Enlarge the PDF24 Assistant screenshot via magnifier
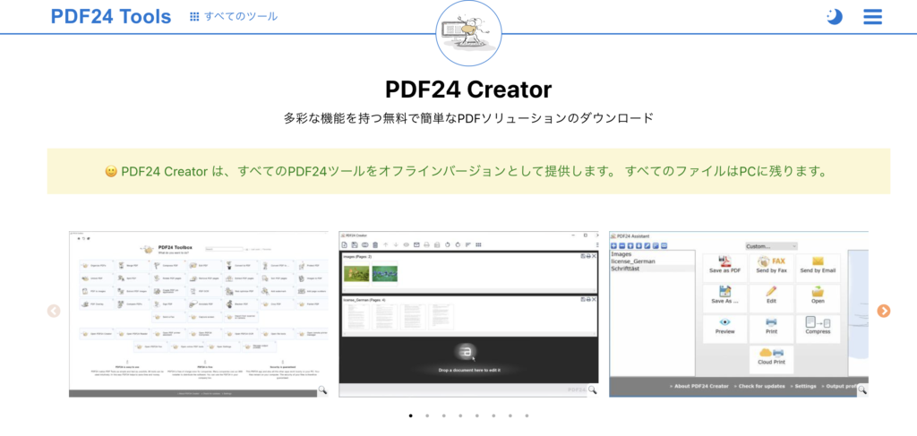Screen dimensions: 917x436 (x=862, y=389)
